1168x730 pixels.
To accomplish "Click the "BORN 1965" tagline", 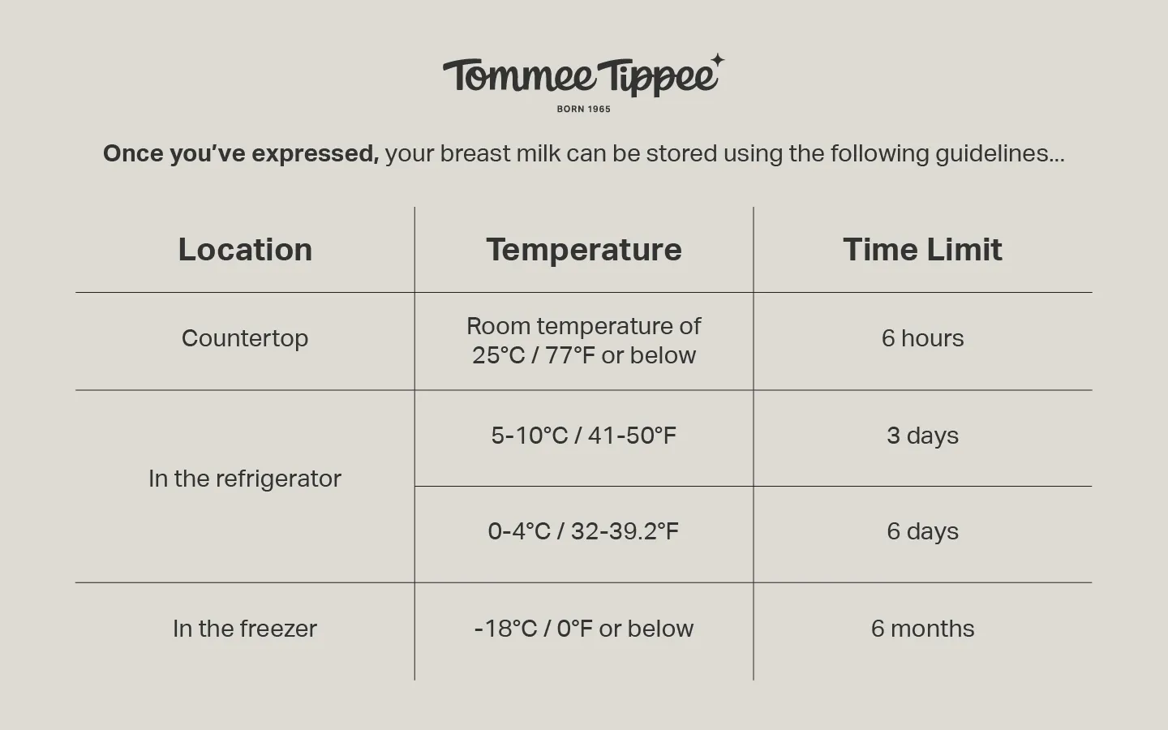I will point(583,109).
